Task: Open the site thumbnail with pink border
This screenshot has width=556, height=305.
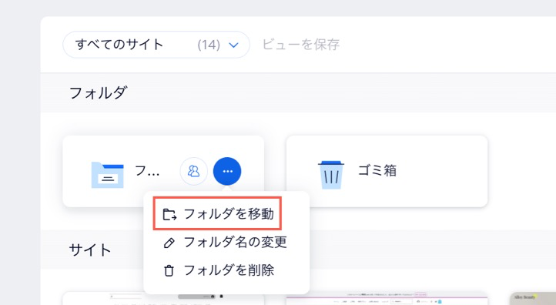Action: 387,299
